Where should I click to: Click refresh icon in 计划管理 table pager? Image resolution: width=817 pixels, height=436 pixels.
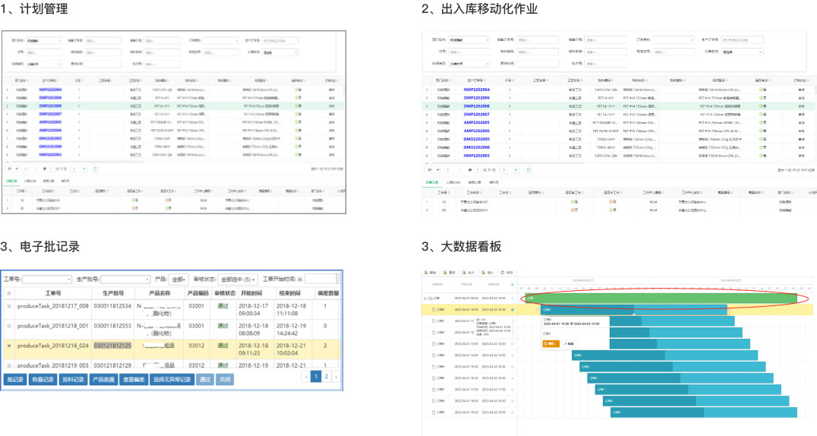95,169
